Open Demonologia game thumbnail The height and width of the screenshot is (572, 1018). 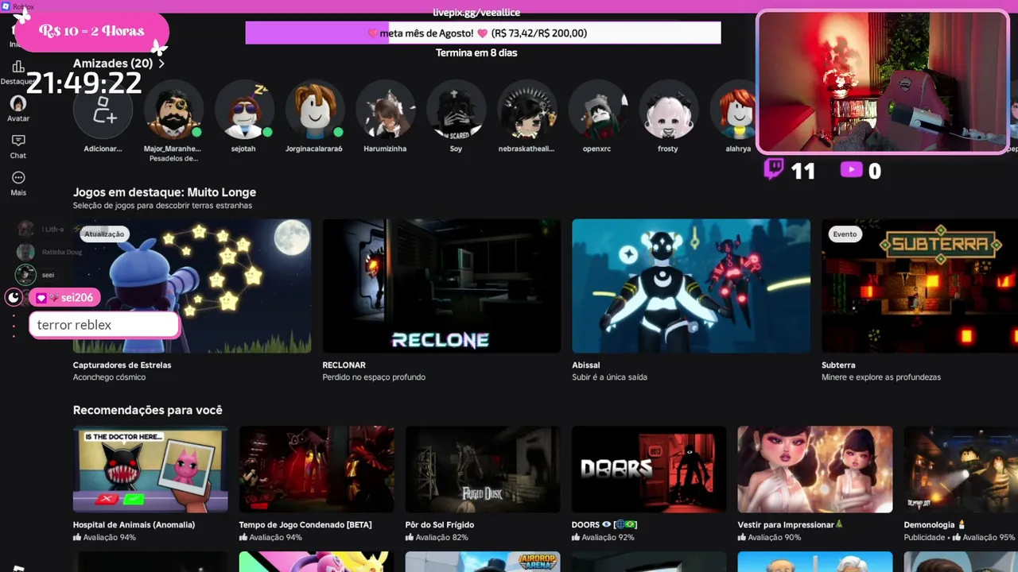click(961, 470)
